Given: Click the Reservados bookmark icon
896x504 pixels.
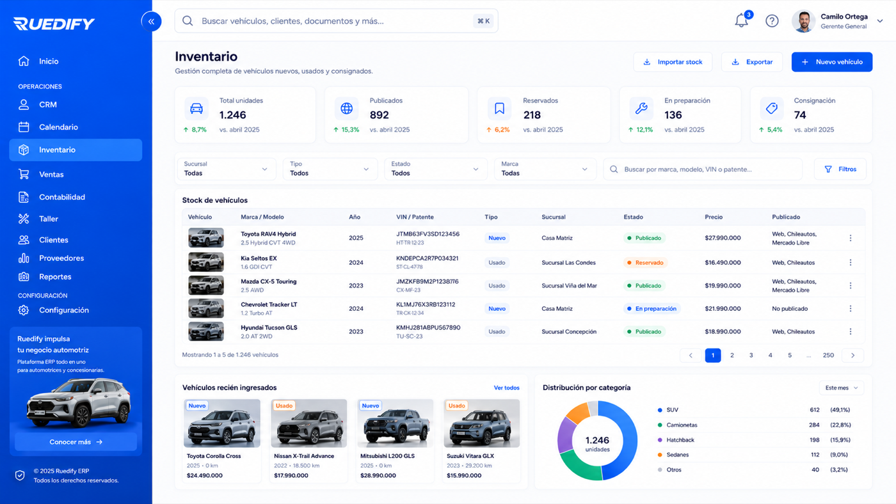Looking at the screenshot, I should click(x=499, y=109).
